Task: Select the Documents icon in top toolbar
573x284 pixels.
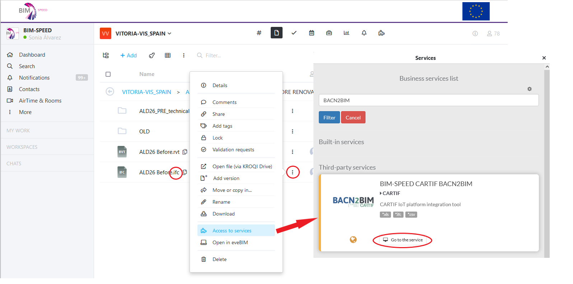Action: point(276,33)
